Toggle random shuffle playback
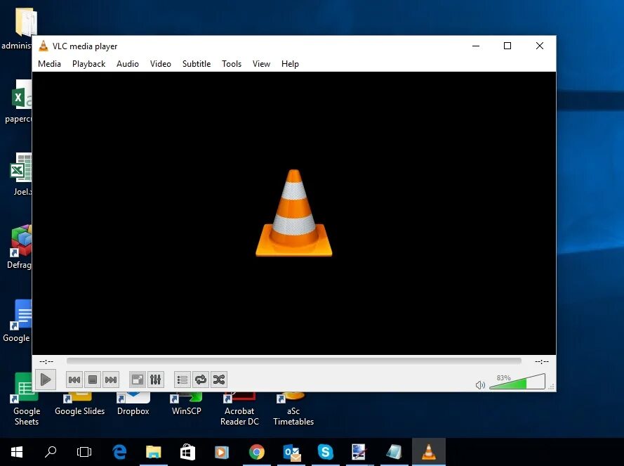624x466 pixels. [219, 380]
